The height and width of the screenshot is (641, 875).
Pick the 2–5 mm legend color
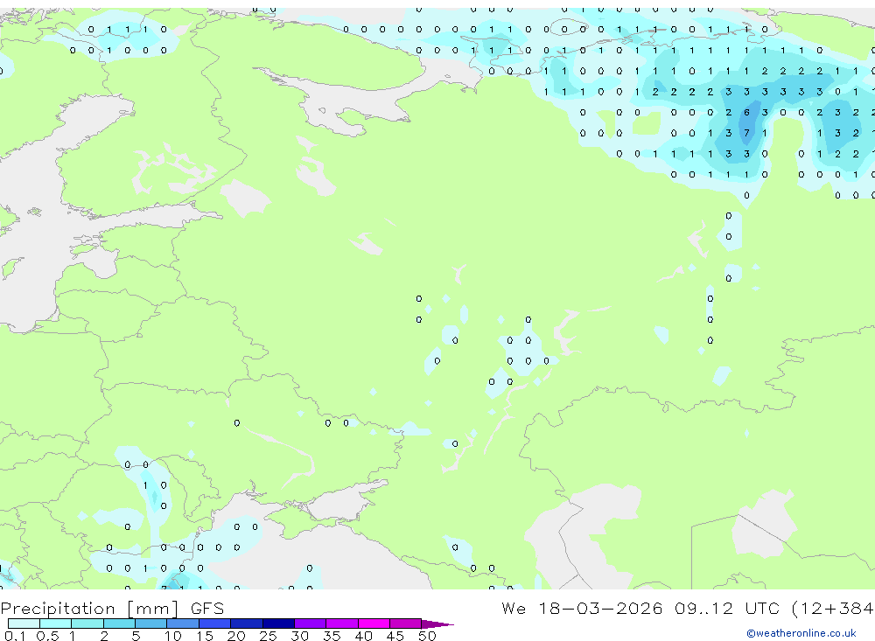119,624
